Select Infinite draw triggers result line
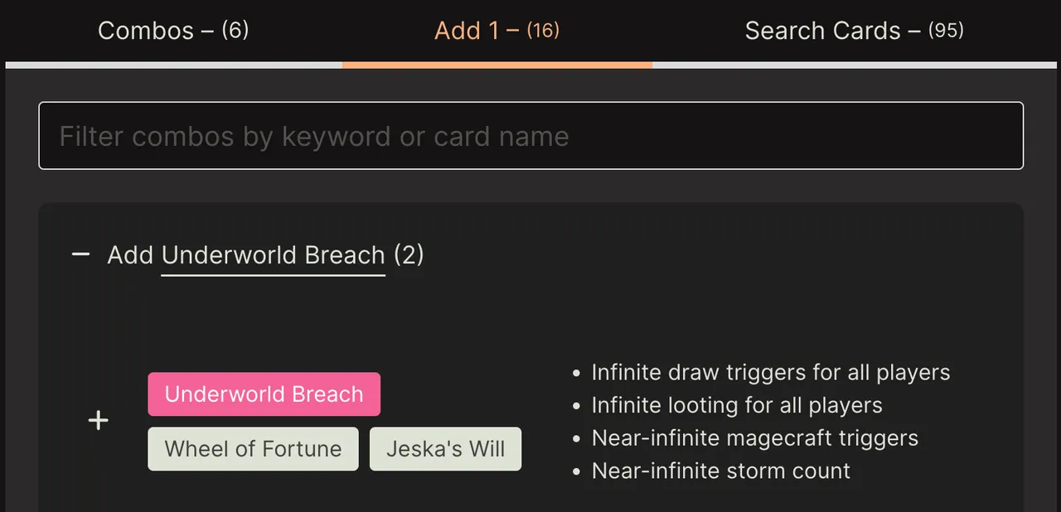 click(x=771, y=373)
